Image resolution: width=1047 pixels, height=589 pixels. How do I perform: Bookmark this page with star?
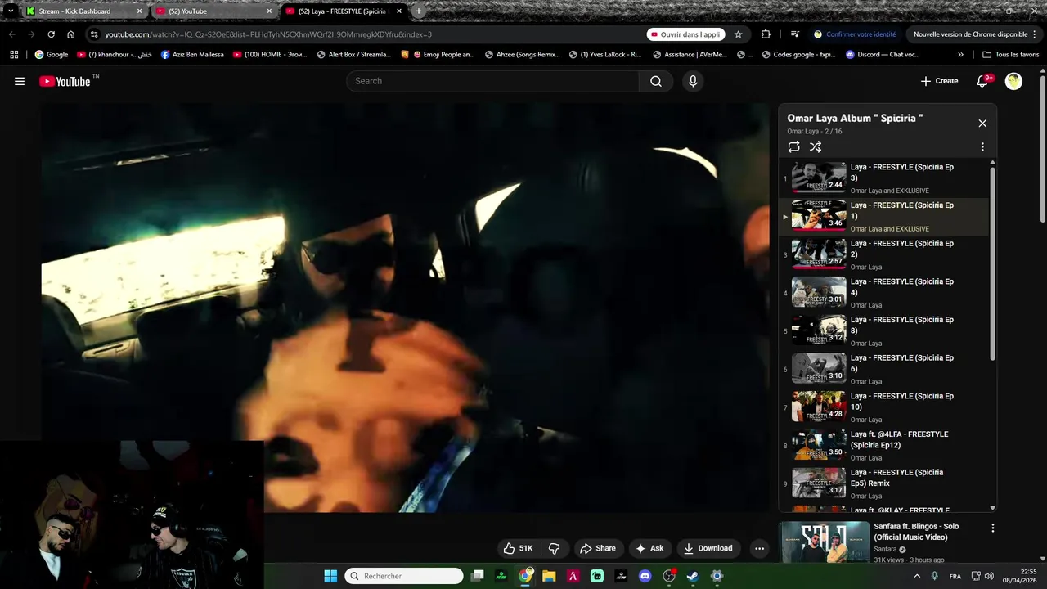tap(738, 34)
